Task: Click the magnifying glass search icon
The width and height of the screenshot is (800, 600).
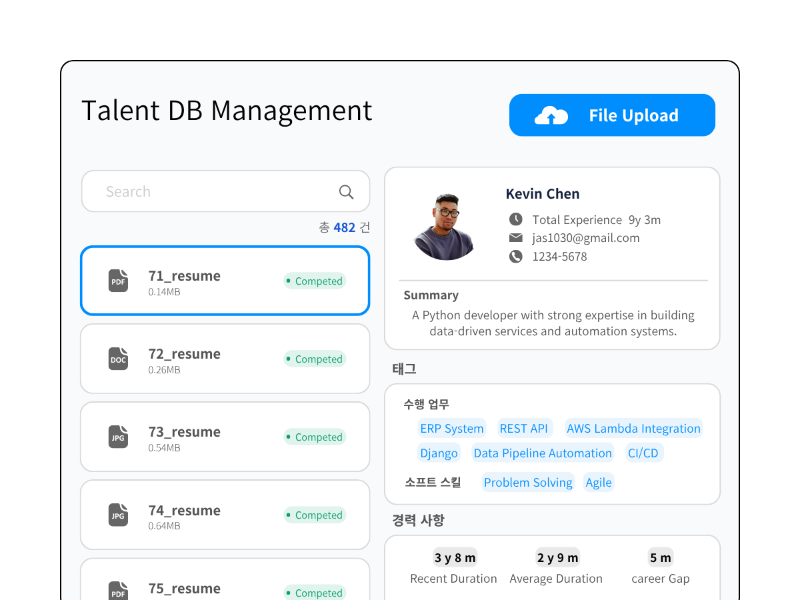Action: click(346, 192)
